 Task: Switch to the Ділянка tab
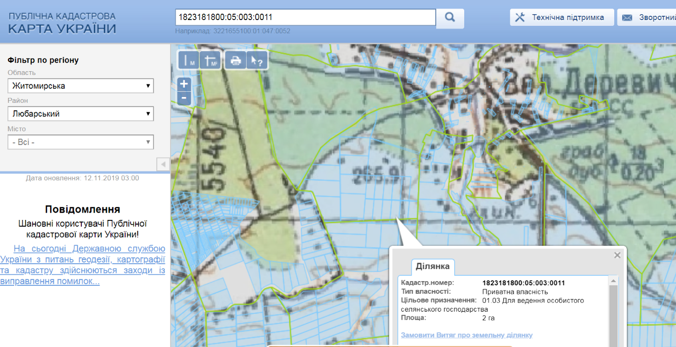pos(433,266)
